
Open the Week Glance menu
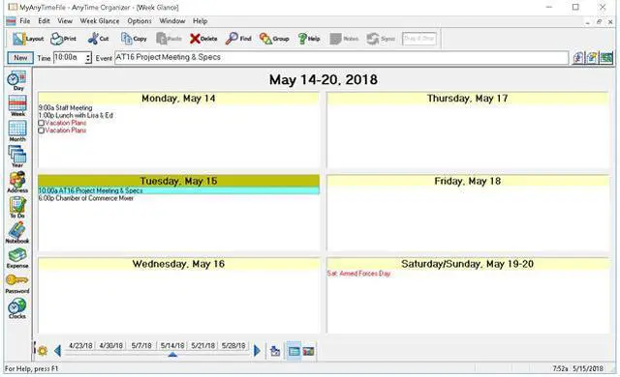click(x=100, y=21)
